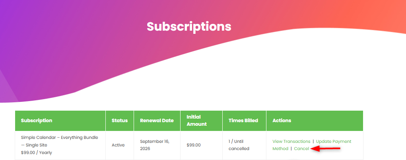
Task: Click the Actions column header
Action: (x=282, y=121)
